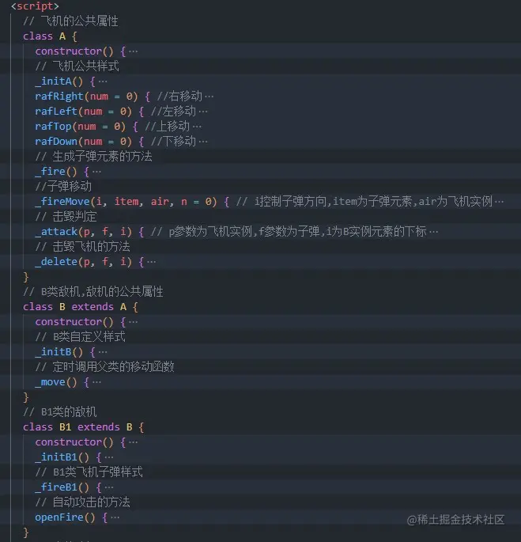The height and width of the screenshot is (542, 521).
Task: Click closing brace of class B
Action: point(26,397)
